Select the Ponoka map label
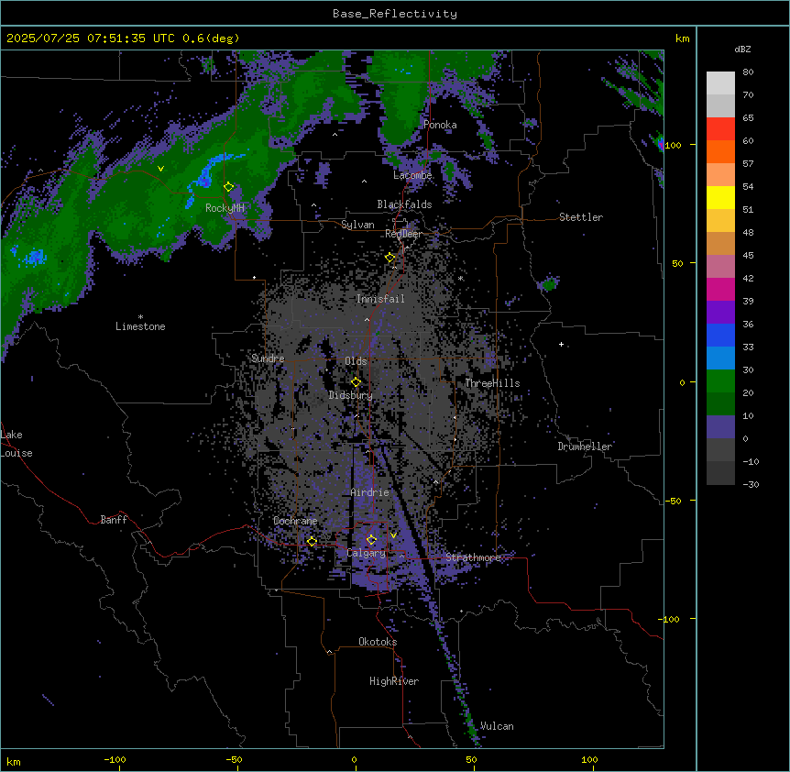The width and height of the screenshot is (790, 772). pos(440,125)
